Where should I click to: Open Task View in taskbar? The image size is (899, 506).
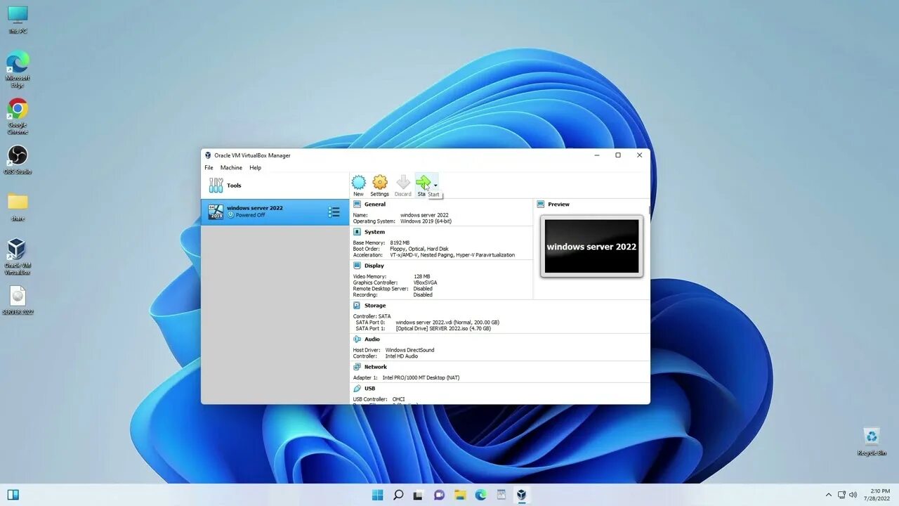coord(419,495)
